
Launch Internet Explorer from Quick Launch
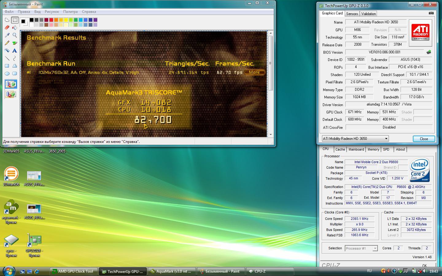(x=37, y=271)
